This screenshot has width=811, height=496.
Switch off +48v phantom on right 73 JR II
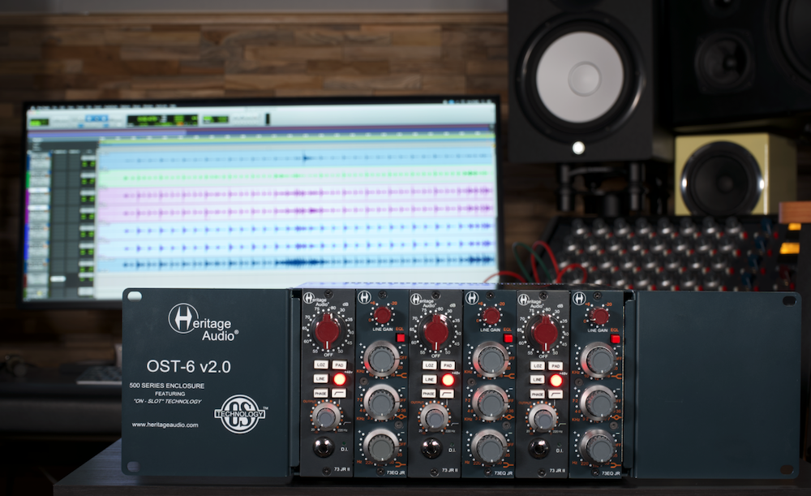pyautogui.click(x=556, y=381)
